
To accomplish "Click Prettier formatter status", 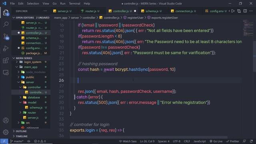I will [x=233, y=141].
